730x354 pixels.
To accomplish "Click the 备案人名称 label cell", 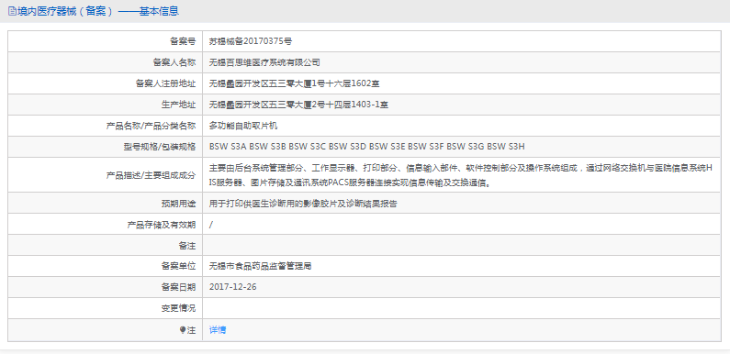I will point(106,62).
